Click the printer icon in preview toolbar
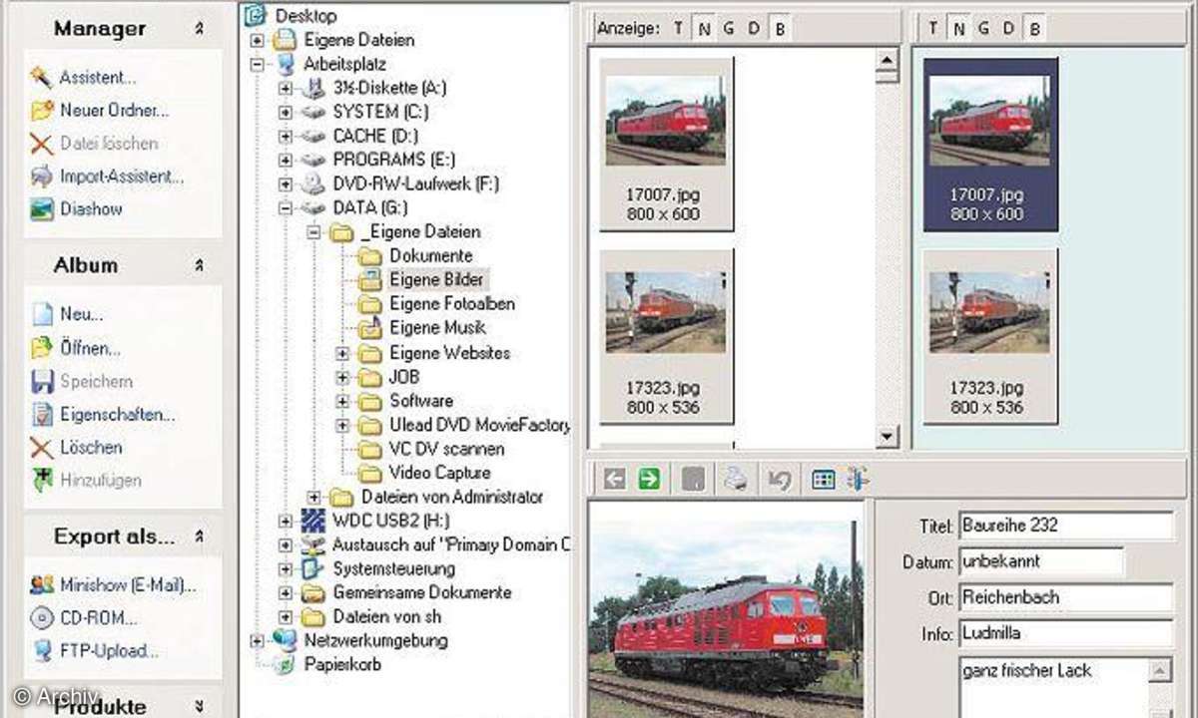The image size is (1198, 718). (x=736, y=480)
